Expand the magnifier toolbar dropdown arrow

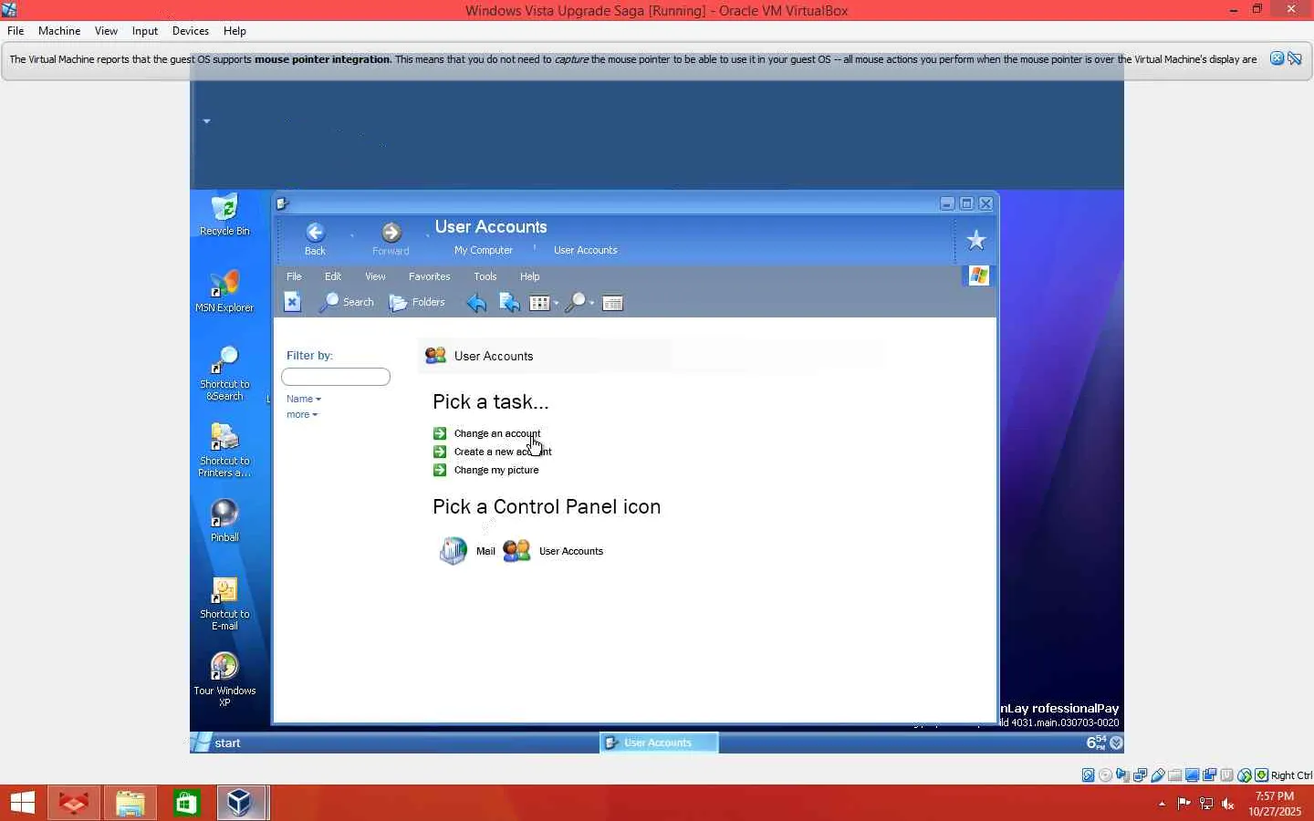[591, 304]
